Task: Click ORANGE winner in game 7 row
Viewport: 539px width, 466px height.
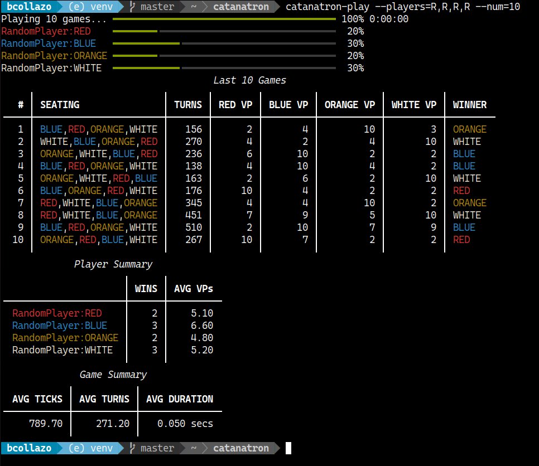Action: coord(470,203)
